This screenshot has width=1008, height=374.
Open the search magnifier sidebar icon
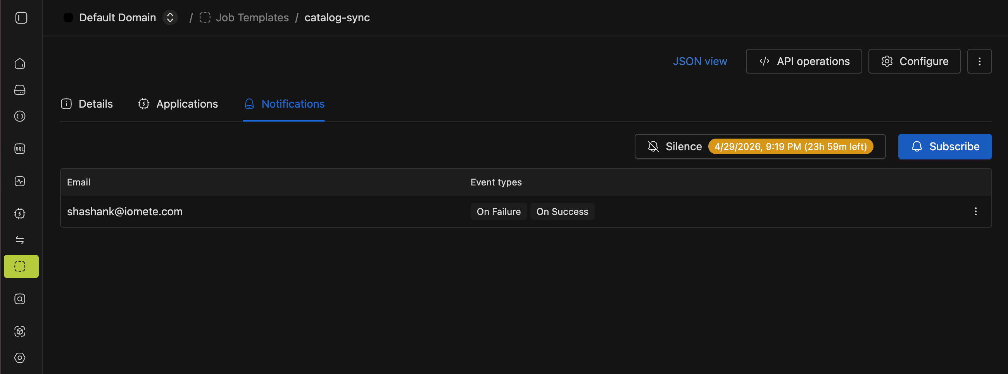click(20, 299)
